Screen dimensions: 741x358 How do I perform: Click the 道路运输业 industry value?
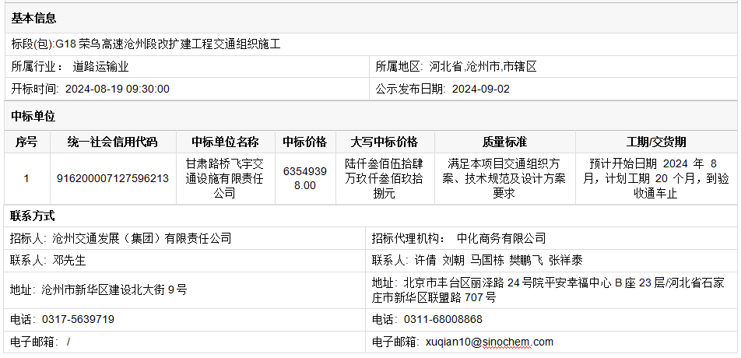click(x=101, y=67)
